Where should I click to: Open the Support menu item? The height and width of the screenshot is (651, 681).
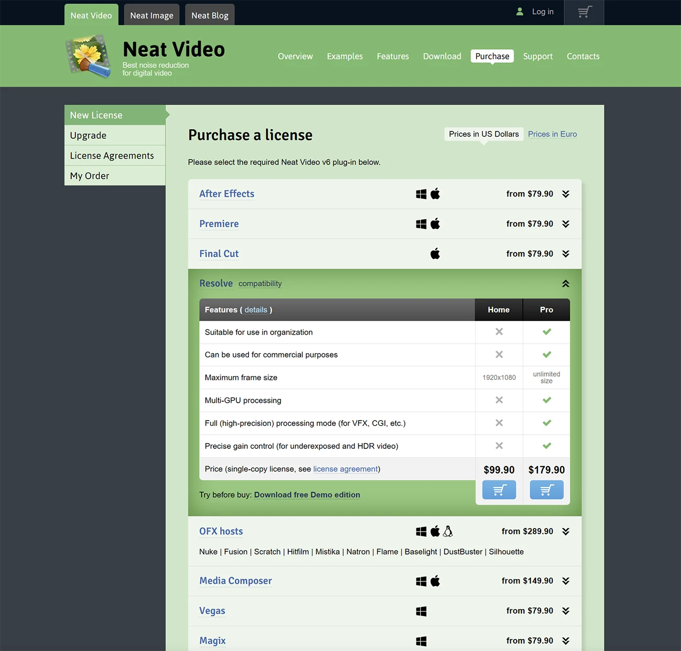538,56
